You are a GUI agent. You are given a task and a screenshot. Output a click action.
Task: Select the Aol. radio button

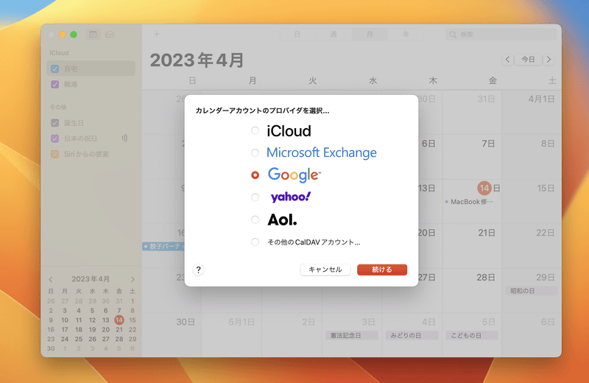tap(255, 220)
